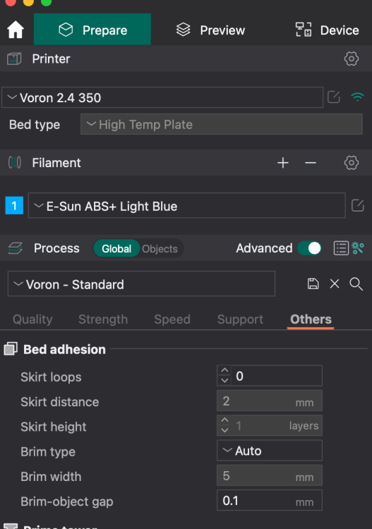
Task: Open the compare presets icon
Action: pos(358,248)
